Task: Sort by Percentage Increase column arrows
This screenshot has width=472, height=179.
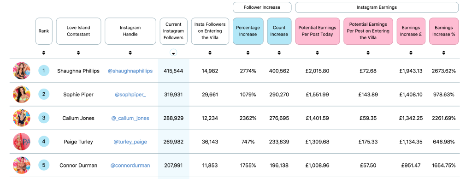Action: pos(248,53)
